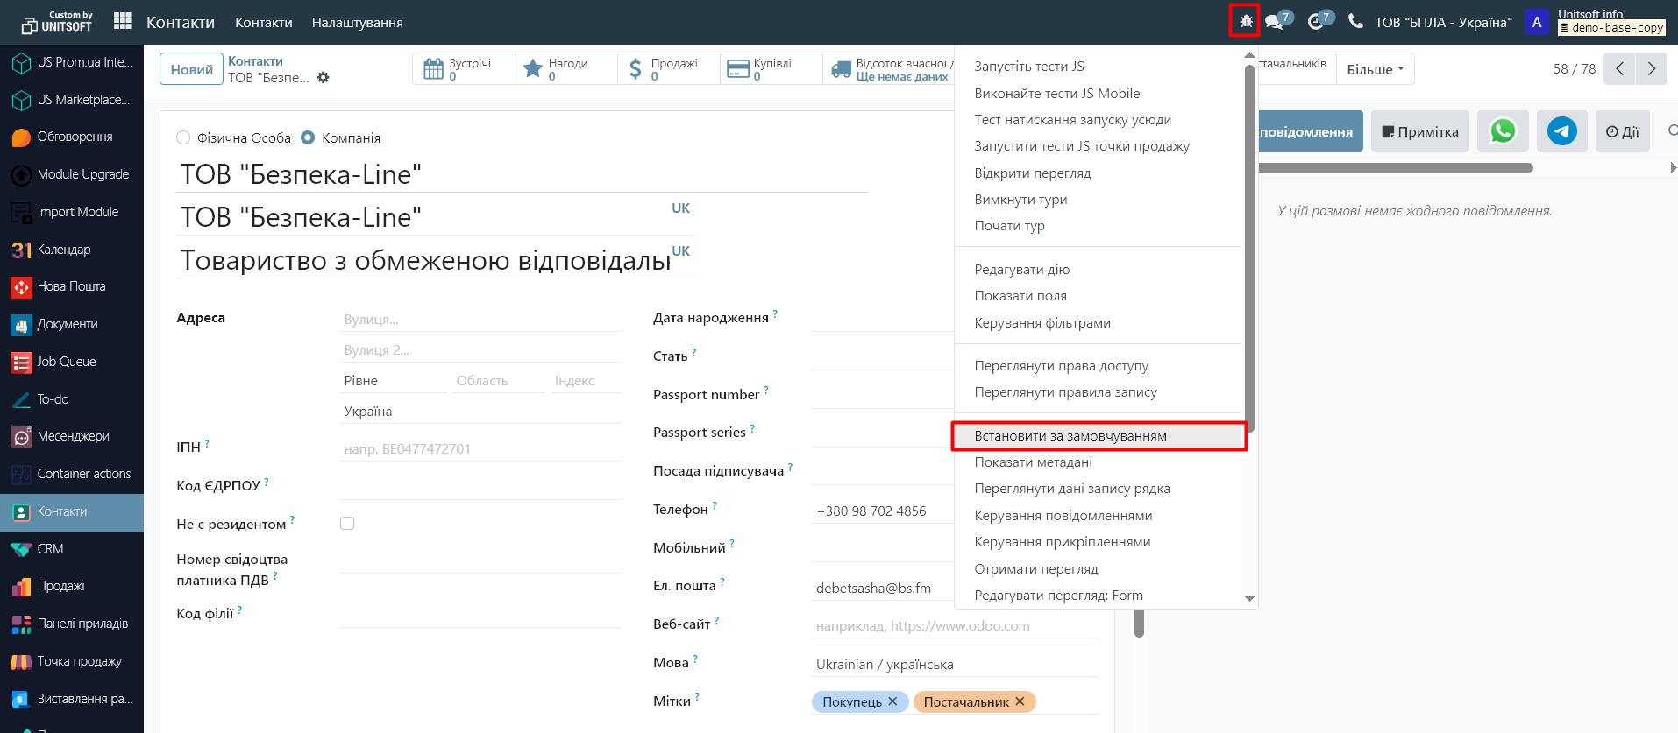This screenshot has height=733, width=1678.
Task: Toggle the Не є резидентом checkbox
Action: click(x=347, y=524)
